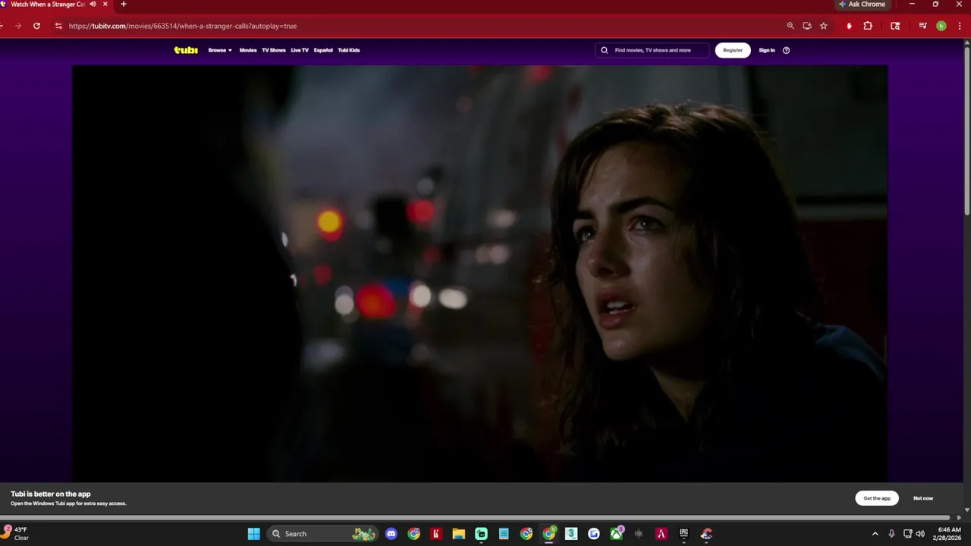Screen dimensions: 971x546
Task: Click the Ask Chrome button
Action: 862,5
